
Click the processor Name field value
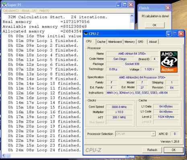tap(132, 54)
